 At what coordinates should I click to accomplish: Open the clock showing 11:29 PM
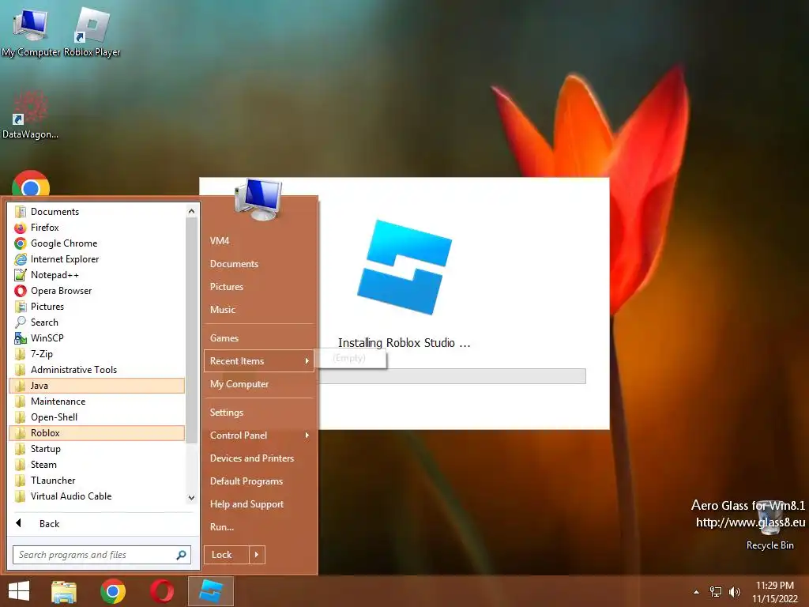pos(774,592)
